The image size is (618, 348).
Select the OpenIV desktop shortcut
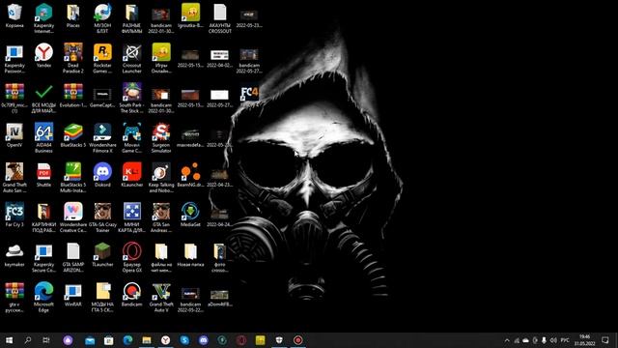(x=14, y=135)
